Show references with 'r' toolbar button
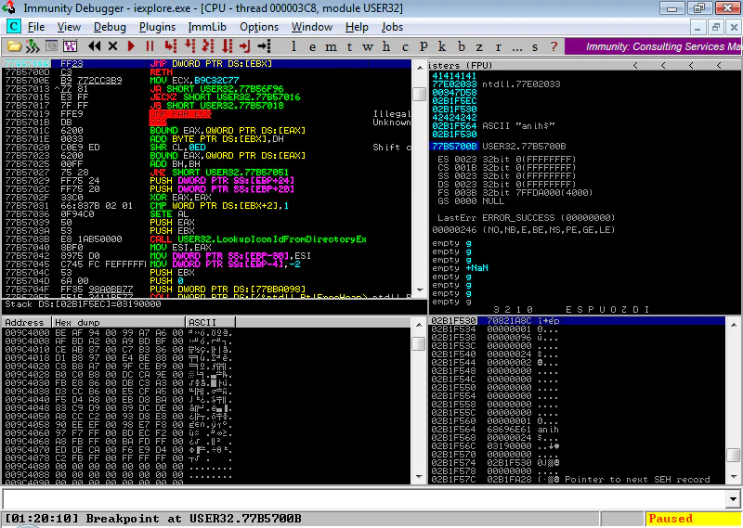This screenshot has width=743, height=528. (498, 46)
